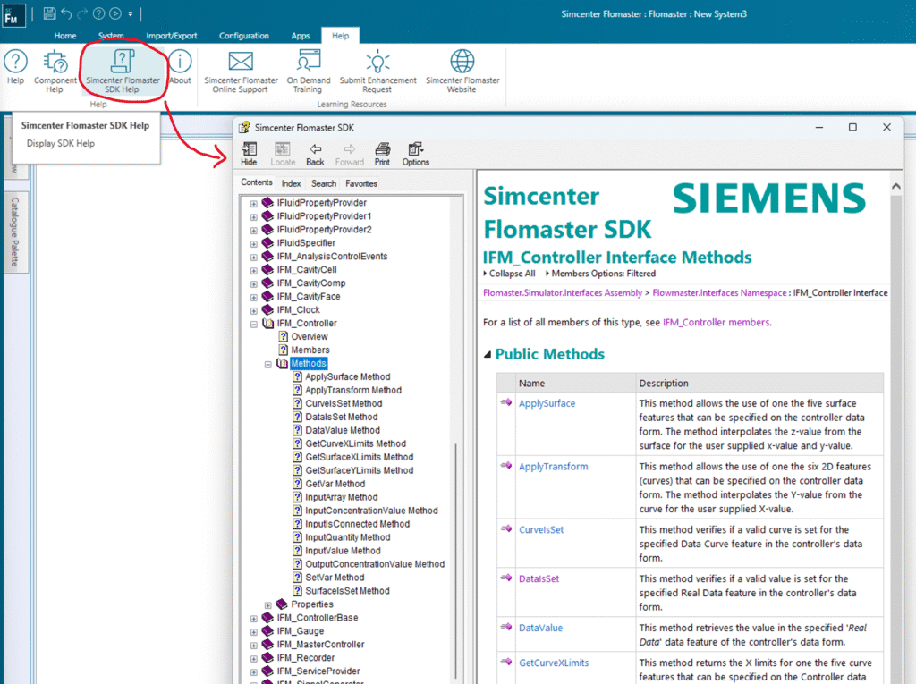Click the FM application logo
The width and height of the screenshot is (916, 684).
tap(13, 15)
